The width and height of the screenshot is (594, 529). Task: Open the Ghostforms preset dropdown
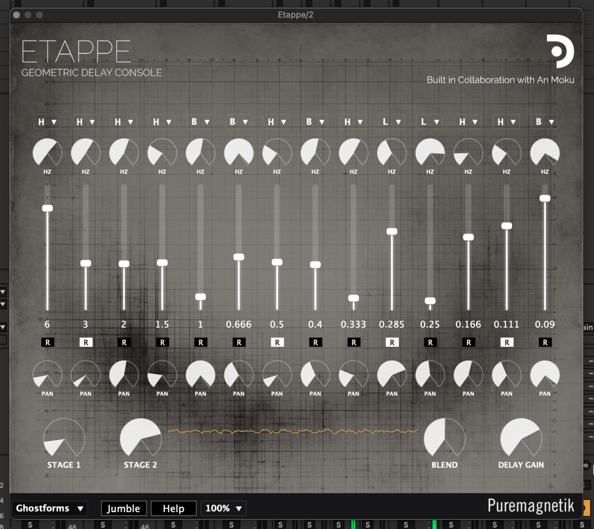[51, 509]
